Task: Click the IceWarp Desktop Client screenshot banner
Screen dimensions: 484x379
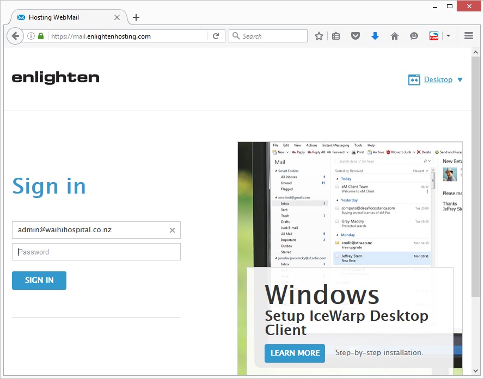Action: 350,258
